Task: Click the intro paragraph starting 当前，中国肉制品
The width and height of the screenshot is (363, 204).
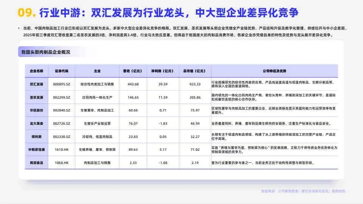Action: click(x=185, y=32)
